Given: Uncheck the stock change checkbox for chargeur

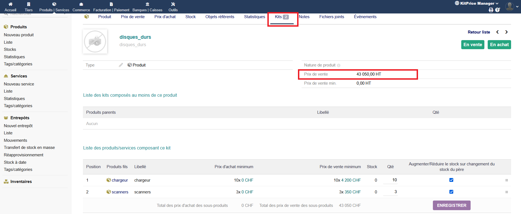Looking at the screenshot, I should click(x=451, y=180).
